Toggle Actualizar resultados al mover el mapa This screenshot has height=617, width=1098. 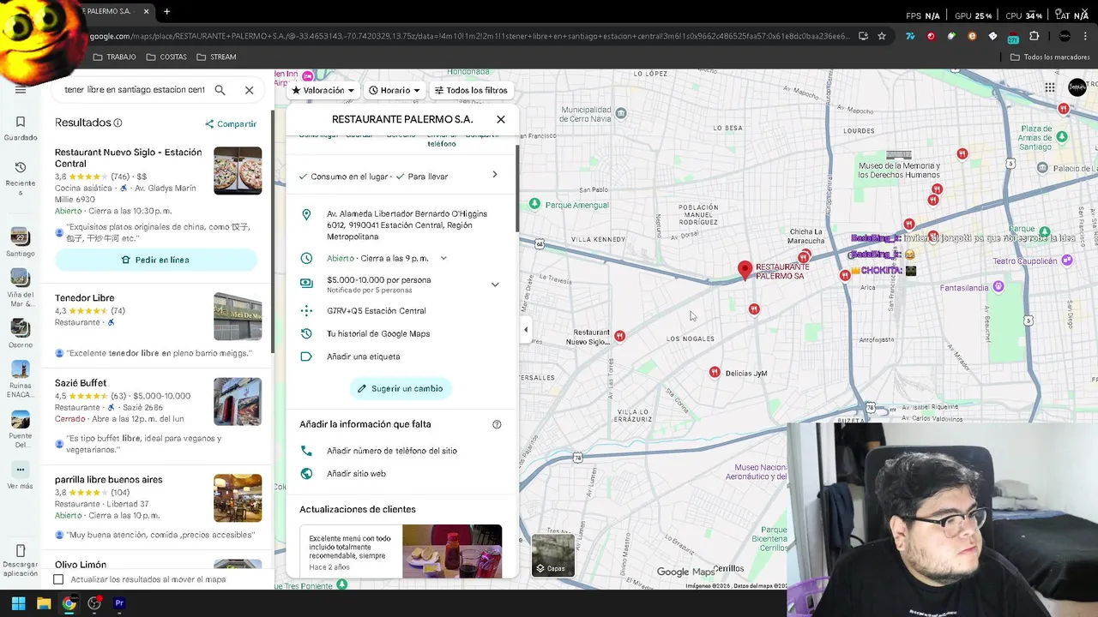click(58, 579)
